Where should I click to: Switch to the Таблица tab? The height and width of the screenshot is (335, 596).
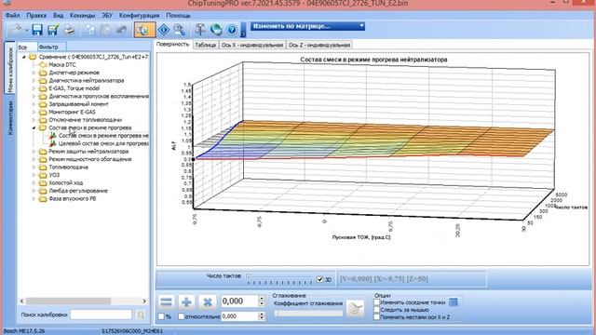point(205,45)
